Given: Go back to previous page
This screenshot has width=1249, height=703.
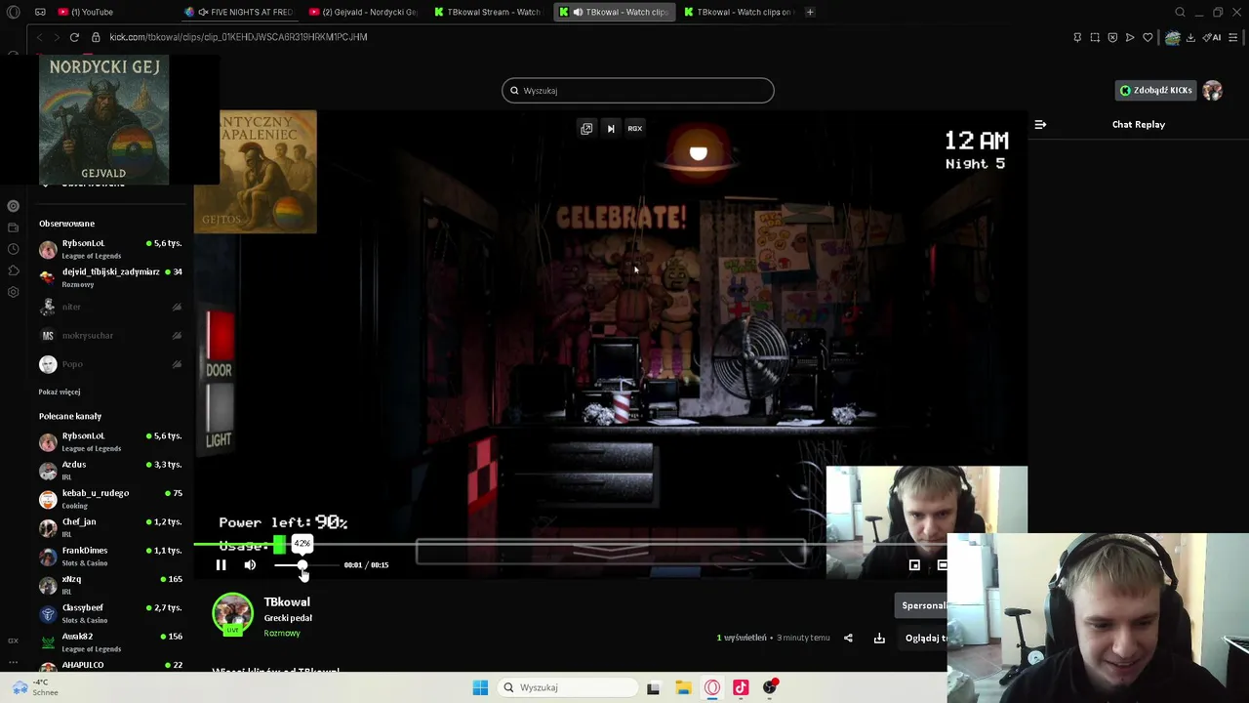Looking at the screenshot, I should 39,37.
